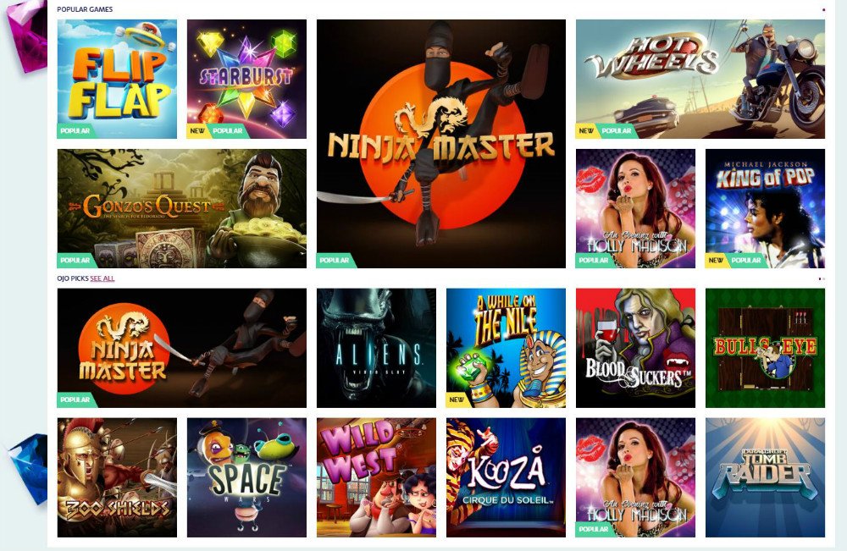Open the 300 Shields game tile

pos(117,477)
